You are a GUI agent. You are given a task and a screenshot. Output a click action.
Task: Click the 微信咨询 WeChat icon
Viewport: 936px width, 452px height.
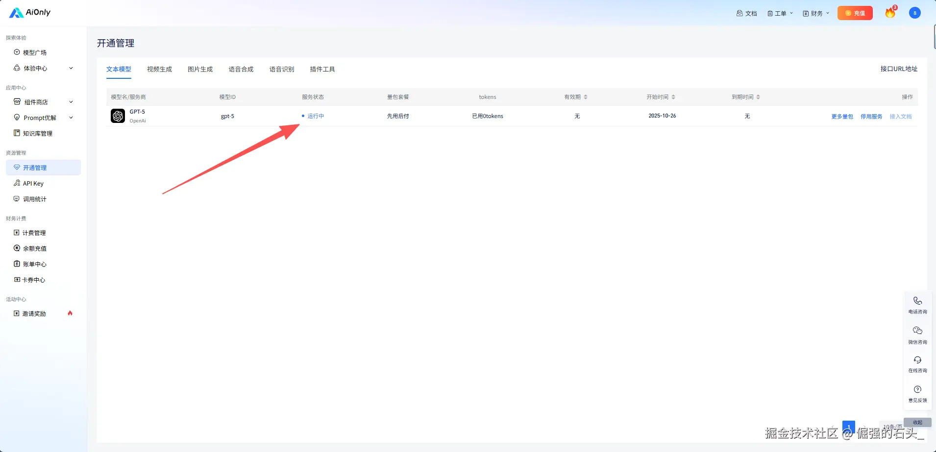(x=917, y=331)
